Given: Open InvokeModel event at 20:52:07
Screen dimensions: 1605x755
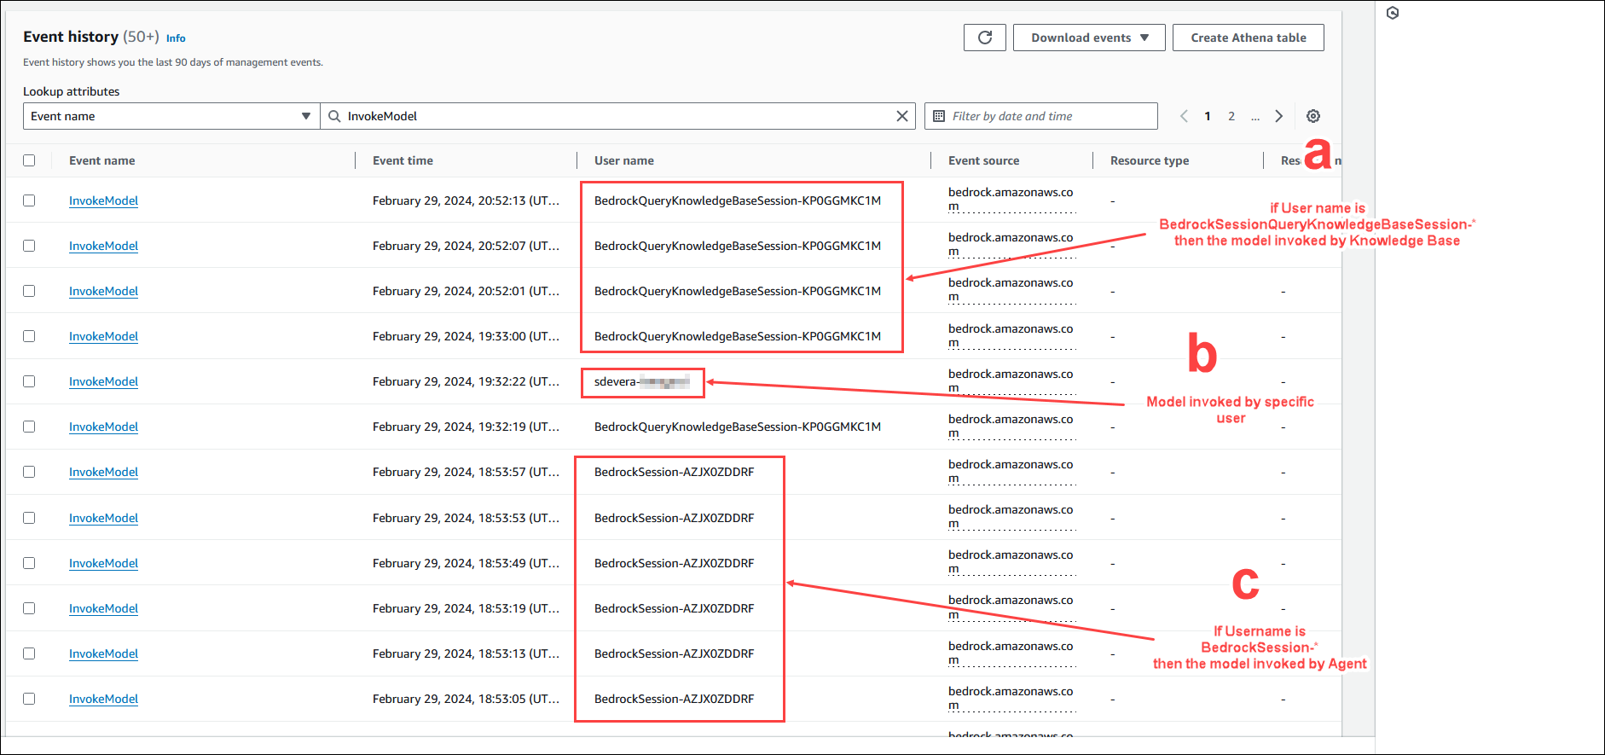Looking at the screenshot, I should 103,246.
